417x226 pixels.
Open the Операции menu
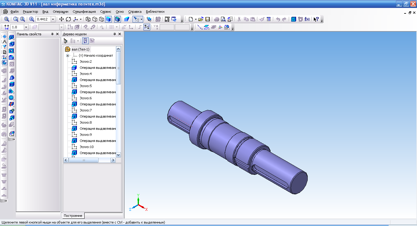pos(60,12)
